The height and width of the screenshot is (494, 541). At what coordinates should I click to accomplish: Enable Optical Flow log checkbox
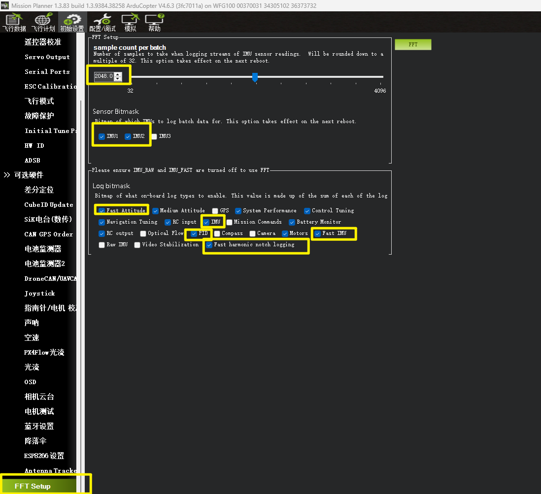143,233
